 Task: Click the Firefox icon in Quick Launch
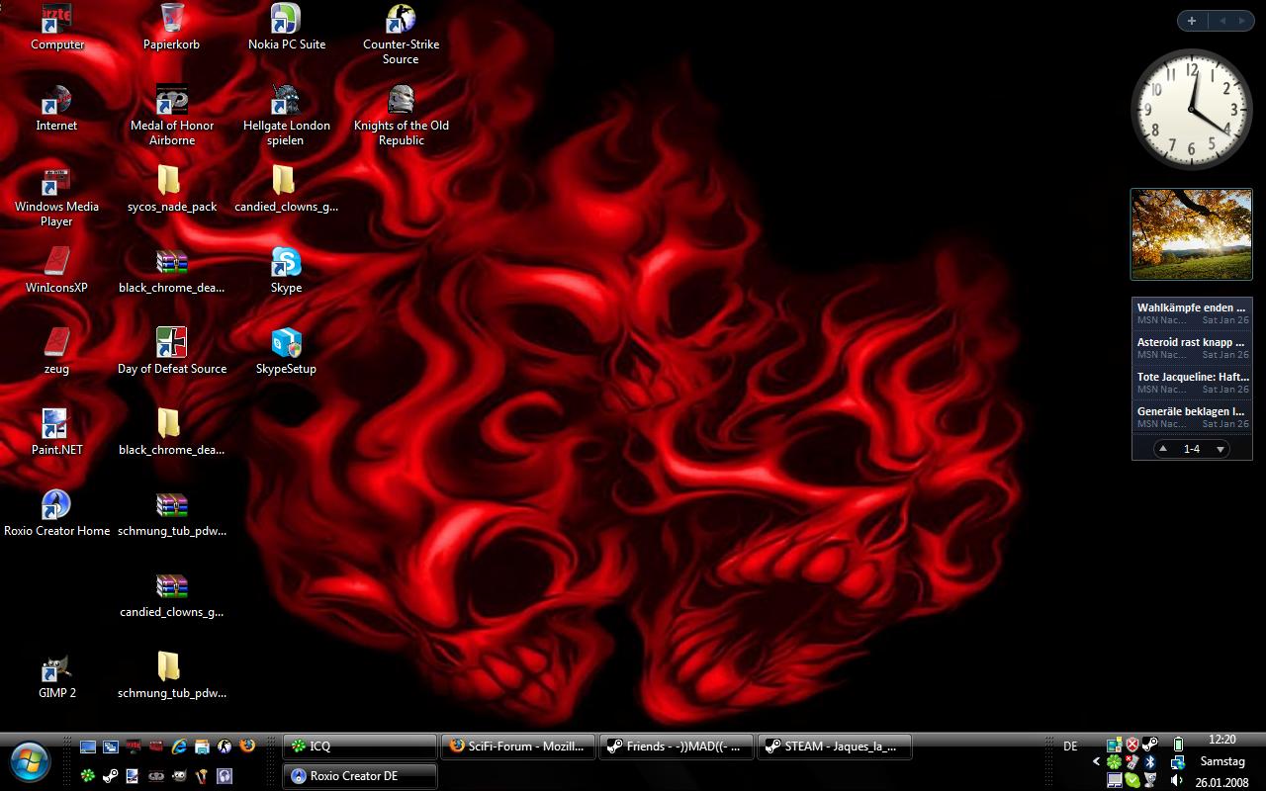point(247,747)
